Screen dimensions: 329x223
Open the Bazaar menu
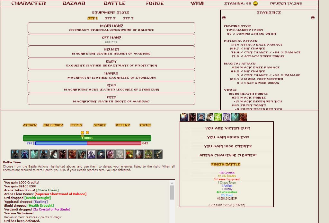click(74, 4)
